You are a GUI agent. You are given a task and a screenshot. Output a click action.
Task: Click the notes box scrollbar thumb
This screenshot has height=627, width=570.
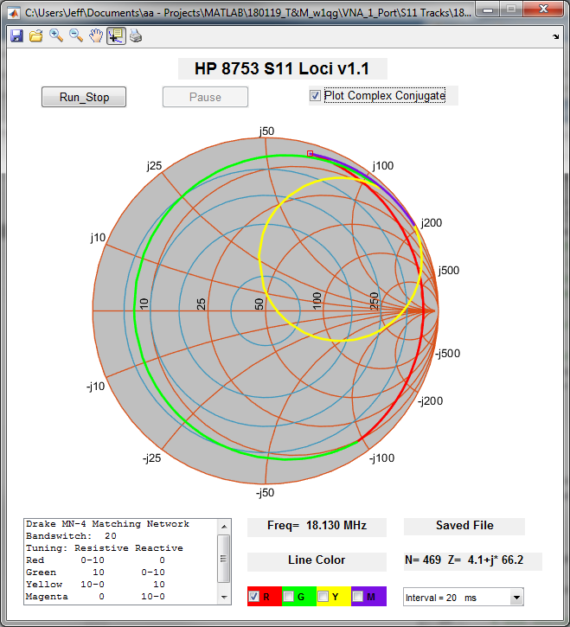click(224, 559)
